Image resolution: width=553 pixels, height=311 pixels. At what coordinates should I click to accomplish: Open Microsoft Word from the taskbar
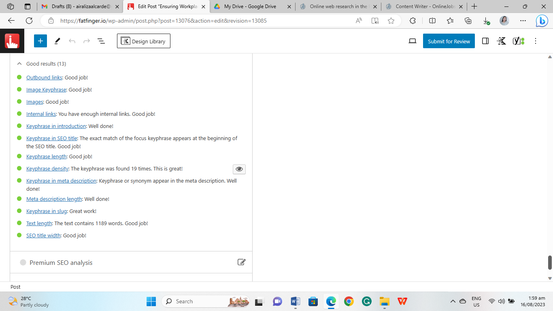295,301
